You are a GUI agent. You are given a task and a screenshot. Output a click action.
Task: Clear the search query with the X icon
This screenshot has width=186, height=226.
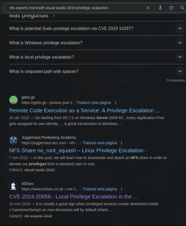pyautogui.click(x=148, y=8)
